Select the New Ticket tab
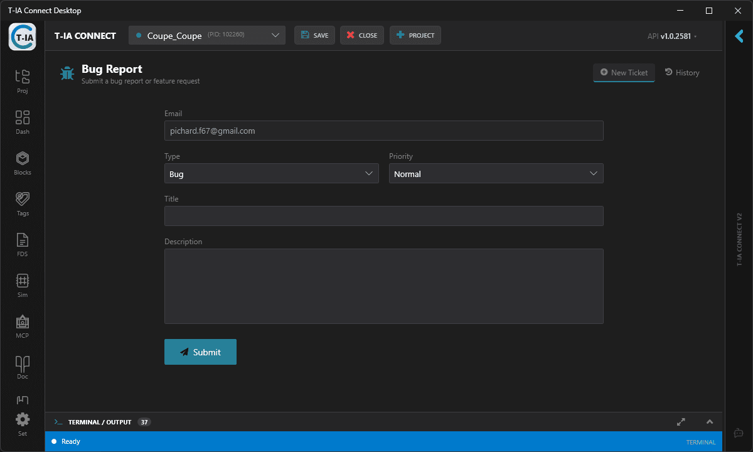753x452 pixels. [x=624, y=72]
